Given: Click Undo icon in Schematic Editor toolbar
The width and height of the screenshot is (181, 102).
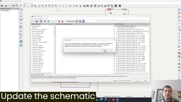Looking at the screenshot, I should (x=25, y=6).
